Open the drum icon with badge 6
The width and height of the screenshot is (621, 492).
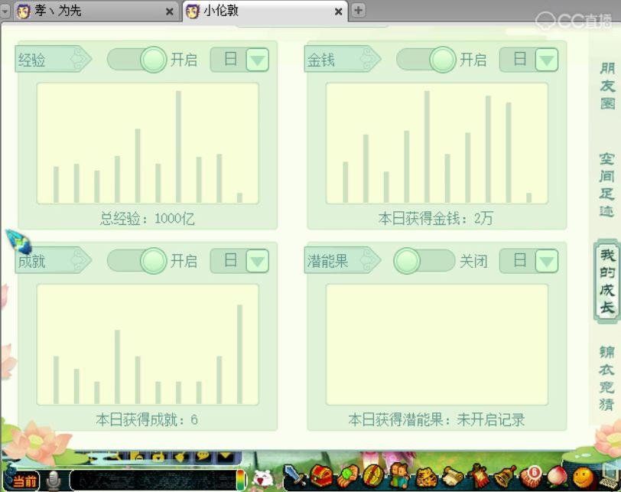coord(531,477)
